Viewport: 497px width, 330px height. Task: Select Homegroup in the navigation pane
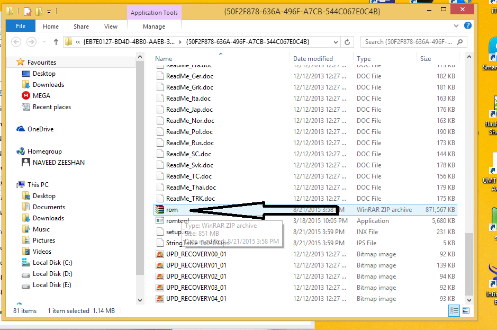coord(44,151)
